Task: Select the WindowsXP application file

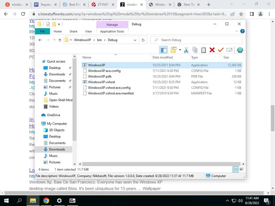Action: point(162,65)
